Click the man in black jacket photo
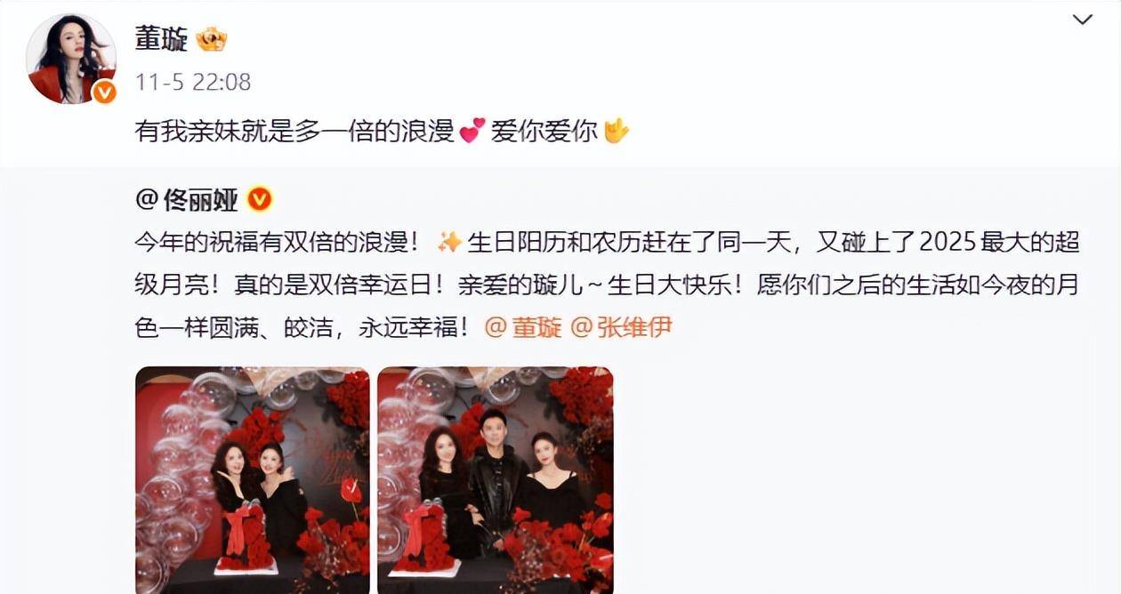The height and width of the screenshot is (594, 1121). [x=493, y=480]
